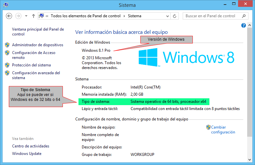
Task: Open Windows Update link
Action: (27, 154)
